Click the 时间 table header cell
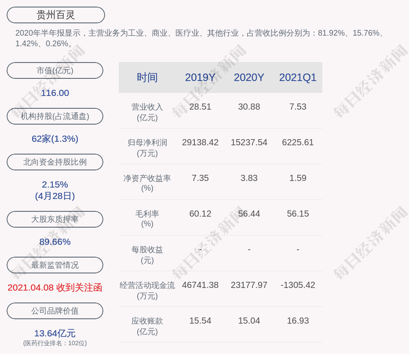 pyautogui.click(x=147, y=77)
